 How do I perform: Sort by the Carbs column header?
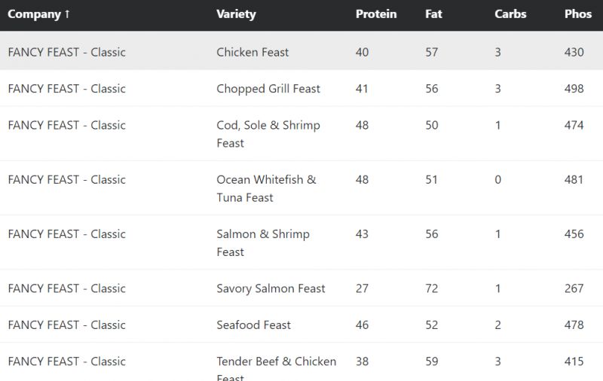[510, 14]
